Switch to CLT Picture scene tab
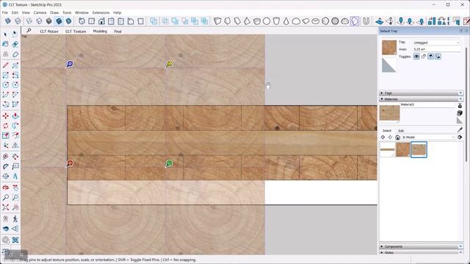This screenshot has height=264, width=470. tap(49, 31)
